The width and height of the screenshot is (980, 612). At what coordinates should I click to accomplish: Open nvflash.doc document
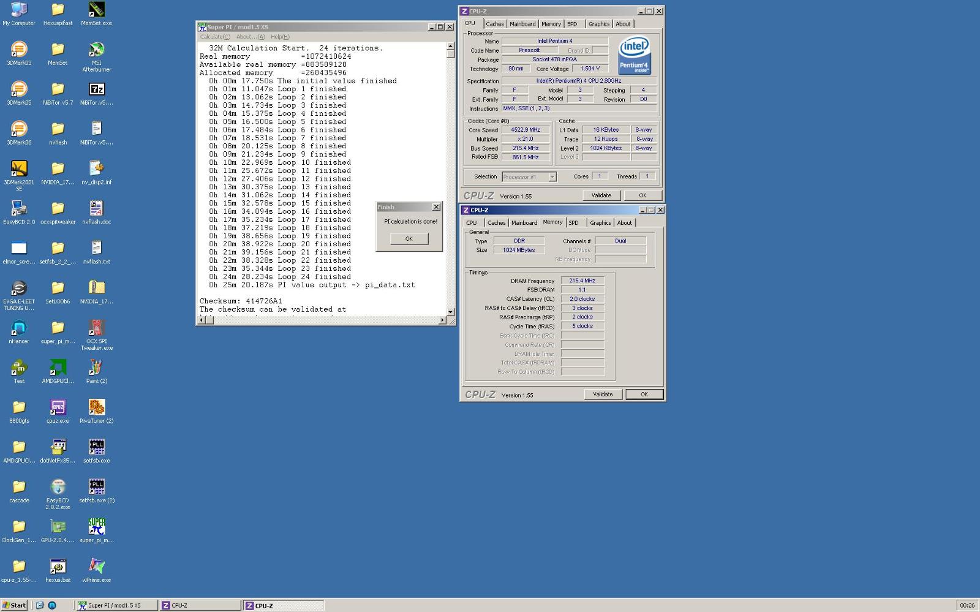click(96, 213)
